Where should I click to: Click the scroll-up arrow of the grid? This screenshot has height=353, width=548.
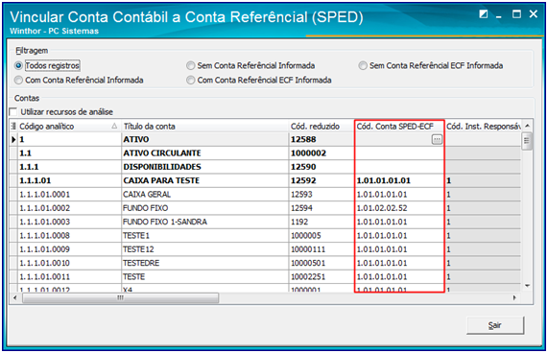tap(528, 126)
